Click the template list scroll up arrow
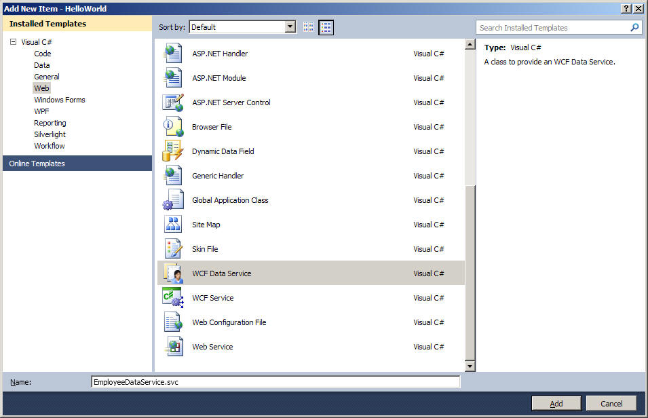This screenshot has height=418, width=648. click(470, 44)
